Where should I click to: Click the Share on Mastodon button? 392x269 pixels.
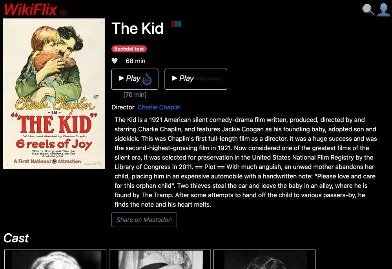pyautogui.click(x=144, y=220)
